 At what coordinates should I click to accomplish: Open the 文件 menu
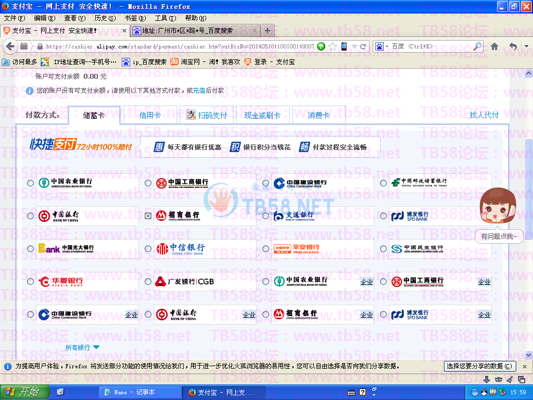[14, 18]
